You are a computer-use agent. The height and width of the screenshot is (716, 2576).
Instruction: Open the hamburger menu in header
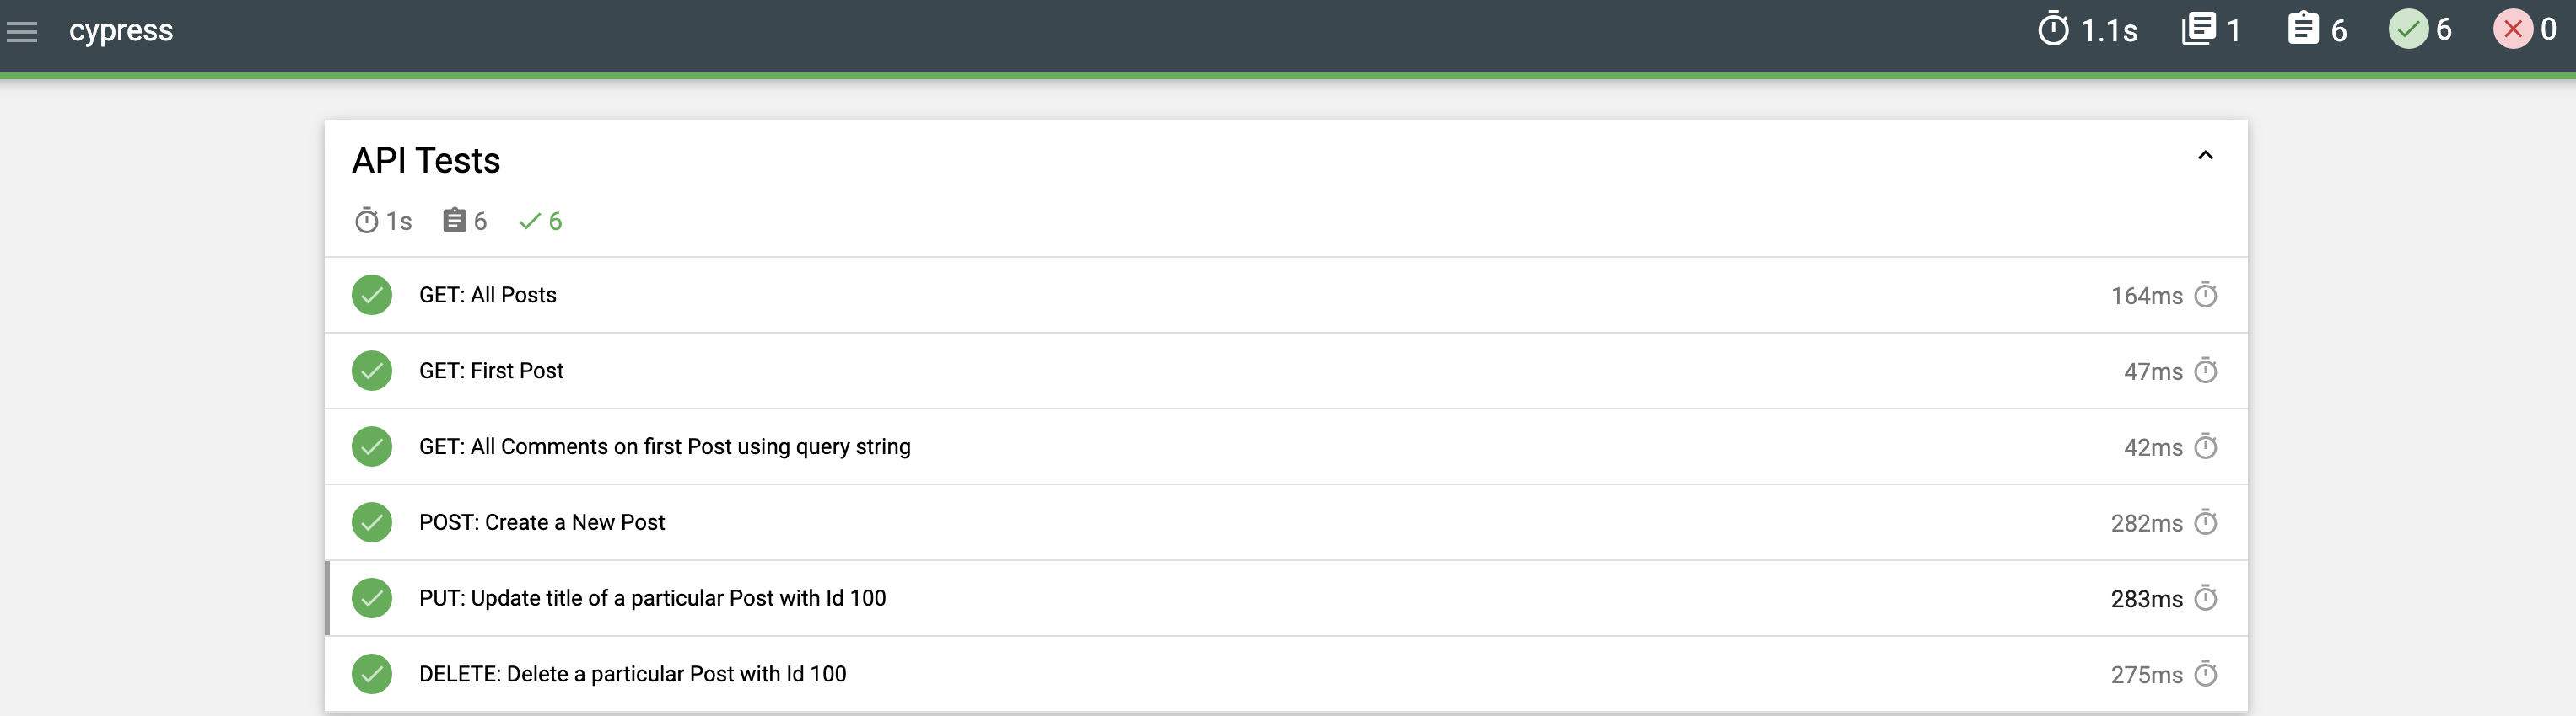(x=22, y=32)
